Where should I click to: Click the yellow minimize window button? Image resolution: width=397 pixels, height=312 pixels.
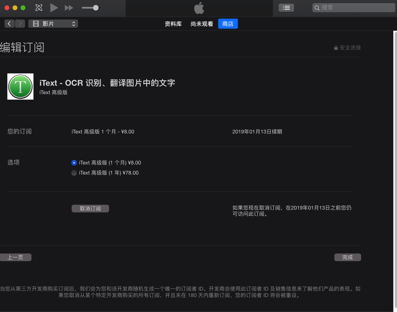point(15,8)
